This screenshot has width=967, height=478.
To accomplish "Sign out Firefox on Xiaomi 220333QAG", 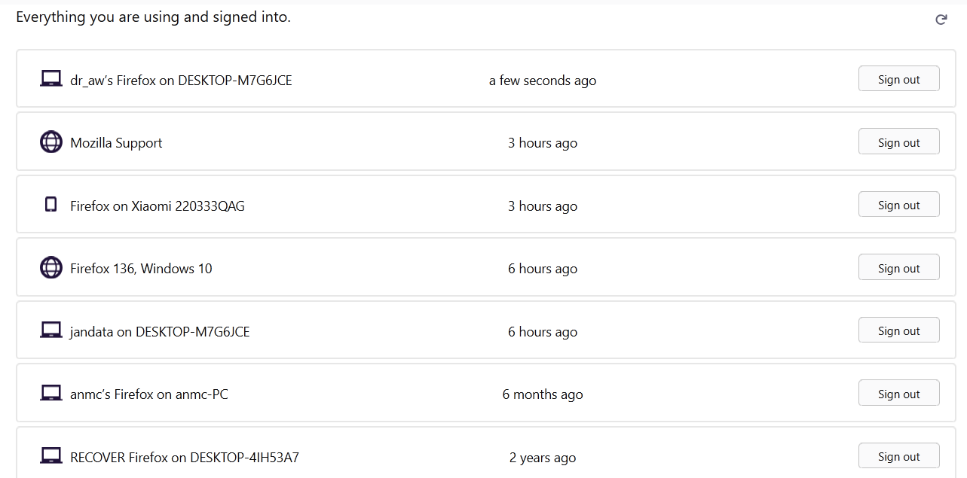I will [898, 205].
